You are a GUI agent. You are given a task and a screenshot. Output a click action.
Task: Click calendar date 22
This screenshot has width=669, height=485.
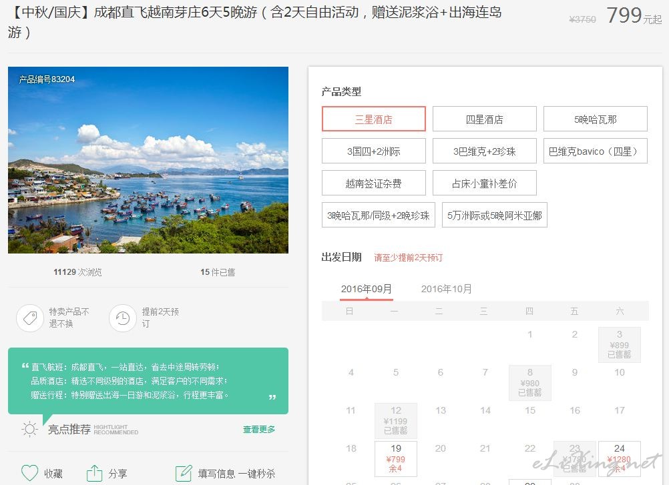530,448
